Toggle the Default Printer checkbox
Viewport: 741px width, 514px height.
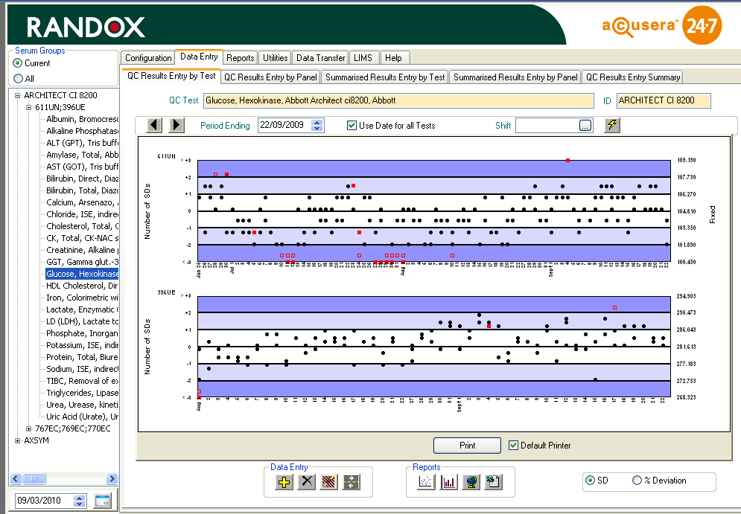pos(513,445)
